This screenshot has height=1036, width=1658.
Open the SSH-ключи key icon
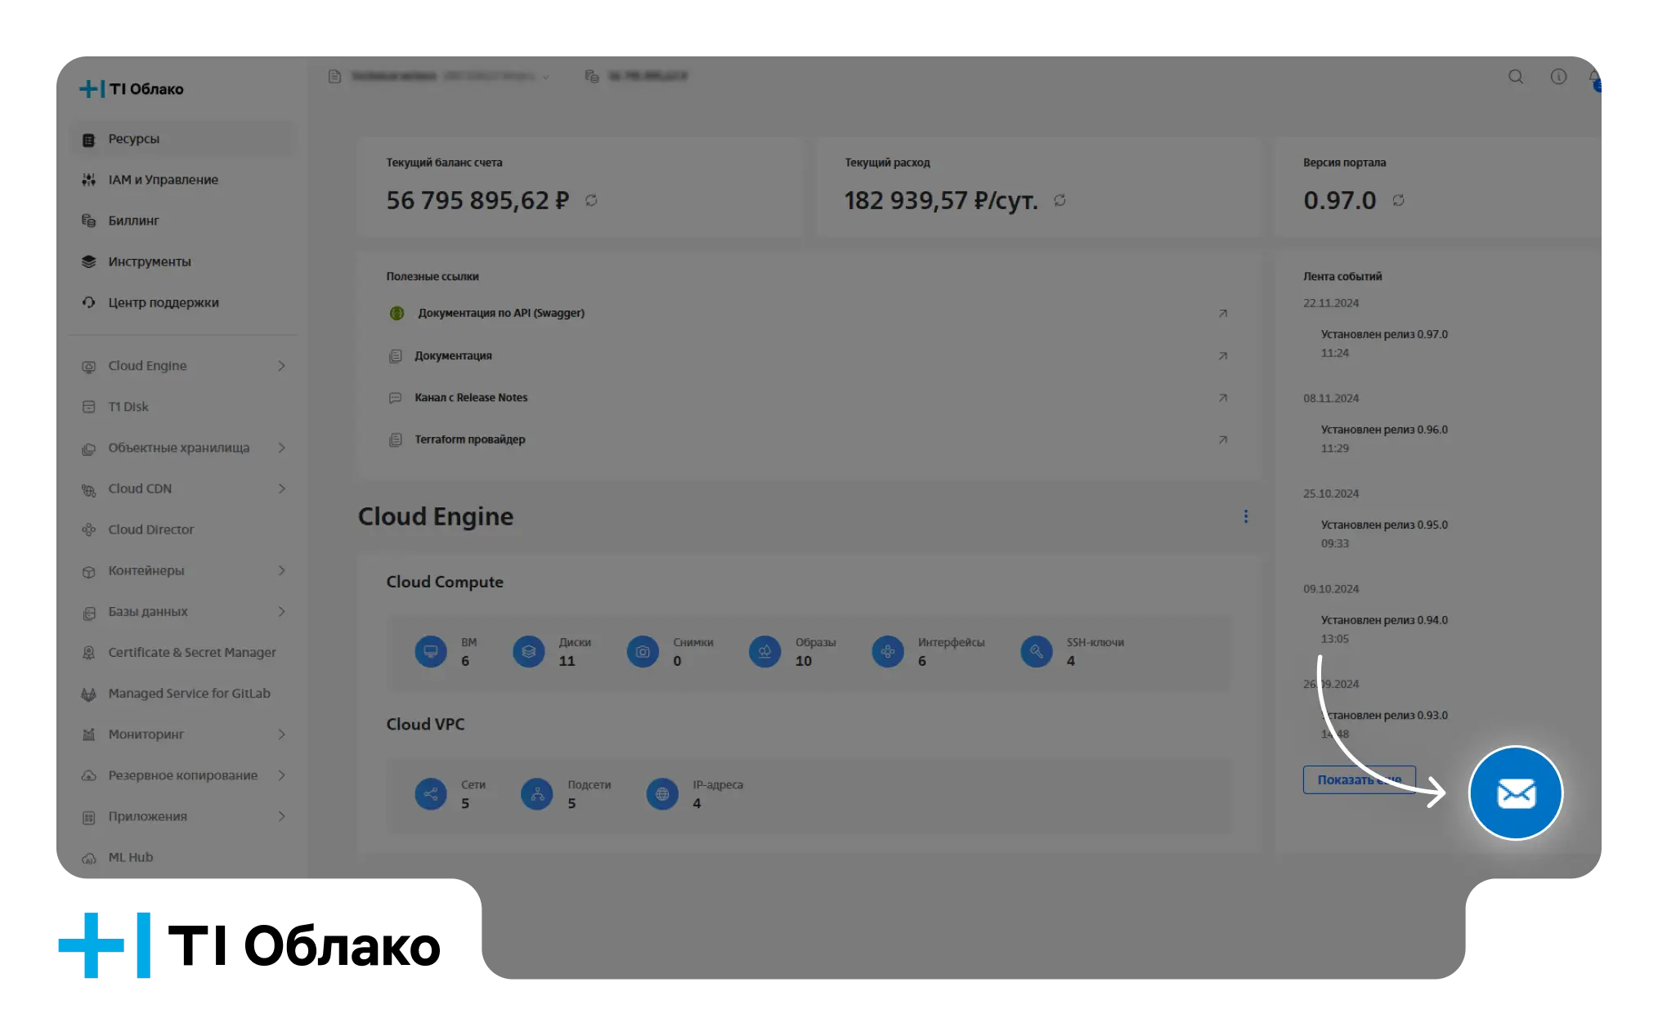[1037, 652]
